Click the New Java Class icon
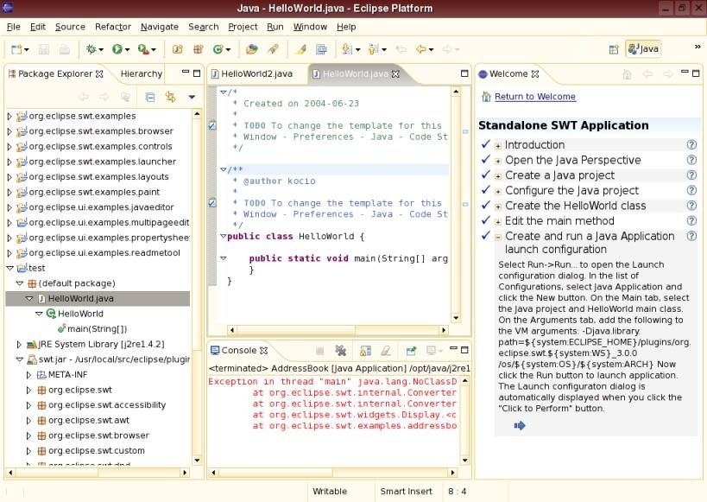The width and height of the screenshot is (707, 502). click(x=218, y=49)
